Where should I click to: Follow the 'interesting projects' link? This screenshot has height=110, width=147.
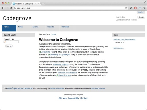tap(60, 64)
